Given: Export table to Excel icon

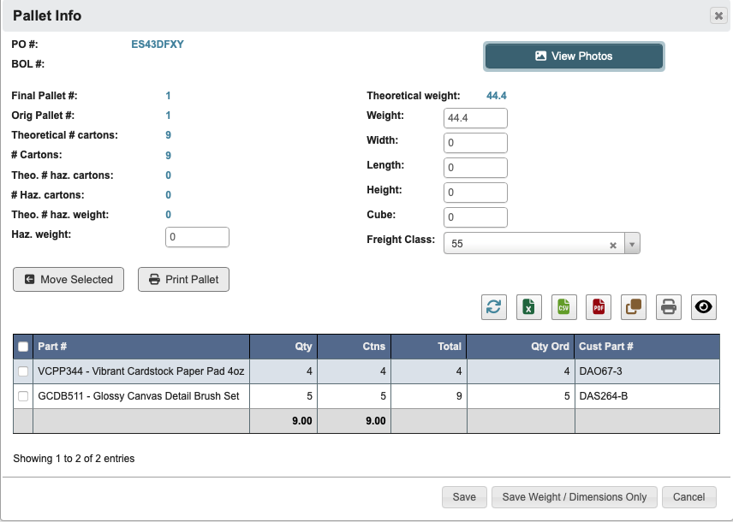Looking at the screenshot, I should [x=528, y=307].
